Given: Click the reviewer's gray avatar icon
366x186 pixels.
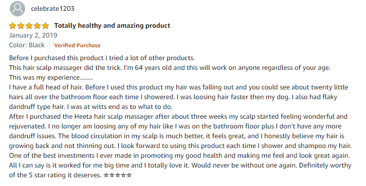Looking at the screenshot, I should coord(17,9).
